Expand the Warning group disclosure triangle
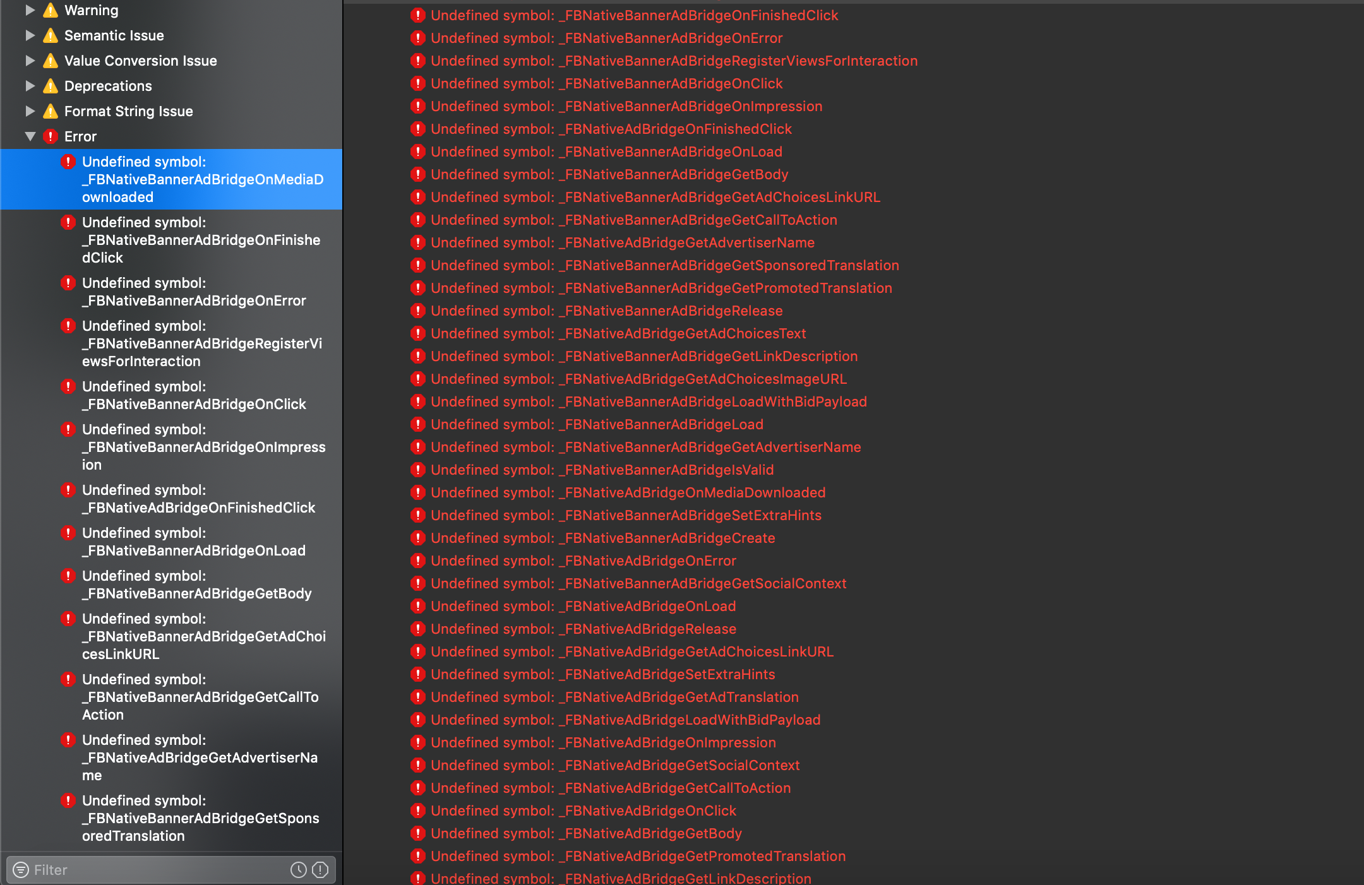The width and height of the screenshot is (1364, 885). click(x=30, y=10)
